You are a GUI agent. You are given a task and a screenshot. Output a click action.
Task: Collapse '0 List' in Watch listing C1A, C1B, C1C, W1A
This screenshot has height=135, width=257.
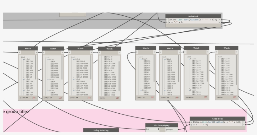(141, 59)
